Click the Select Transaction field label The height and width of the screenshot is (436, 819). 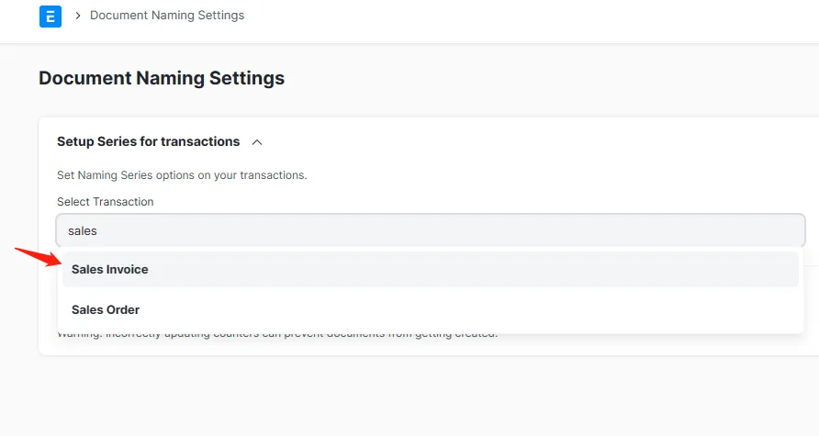point(106,202)
